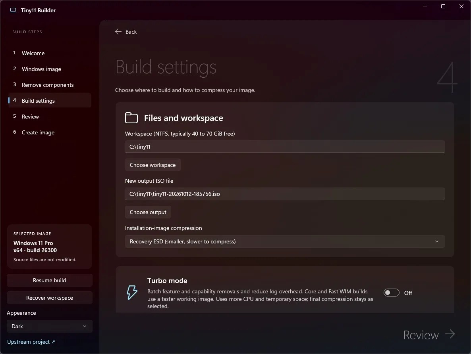Click the New output ISO file label
Screen dimensions: 471x354
pyautogui.click(x=149, y=181)
